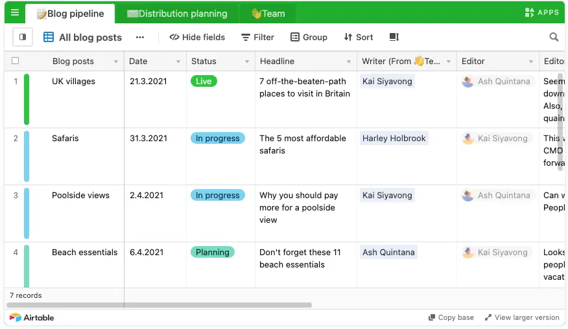Click Hide fields in the toolbar
568x329 pixels.
click(x=197, y=37)
